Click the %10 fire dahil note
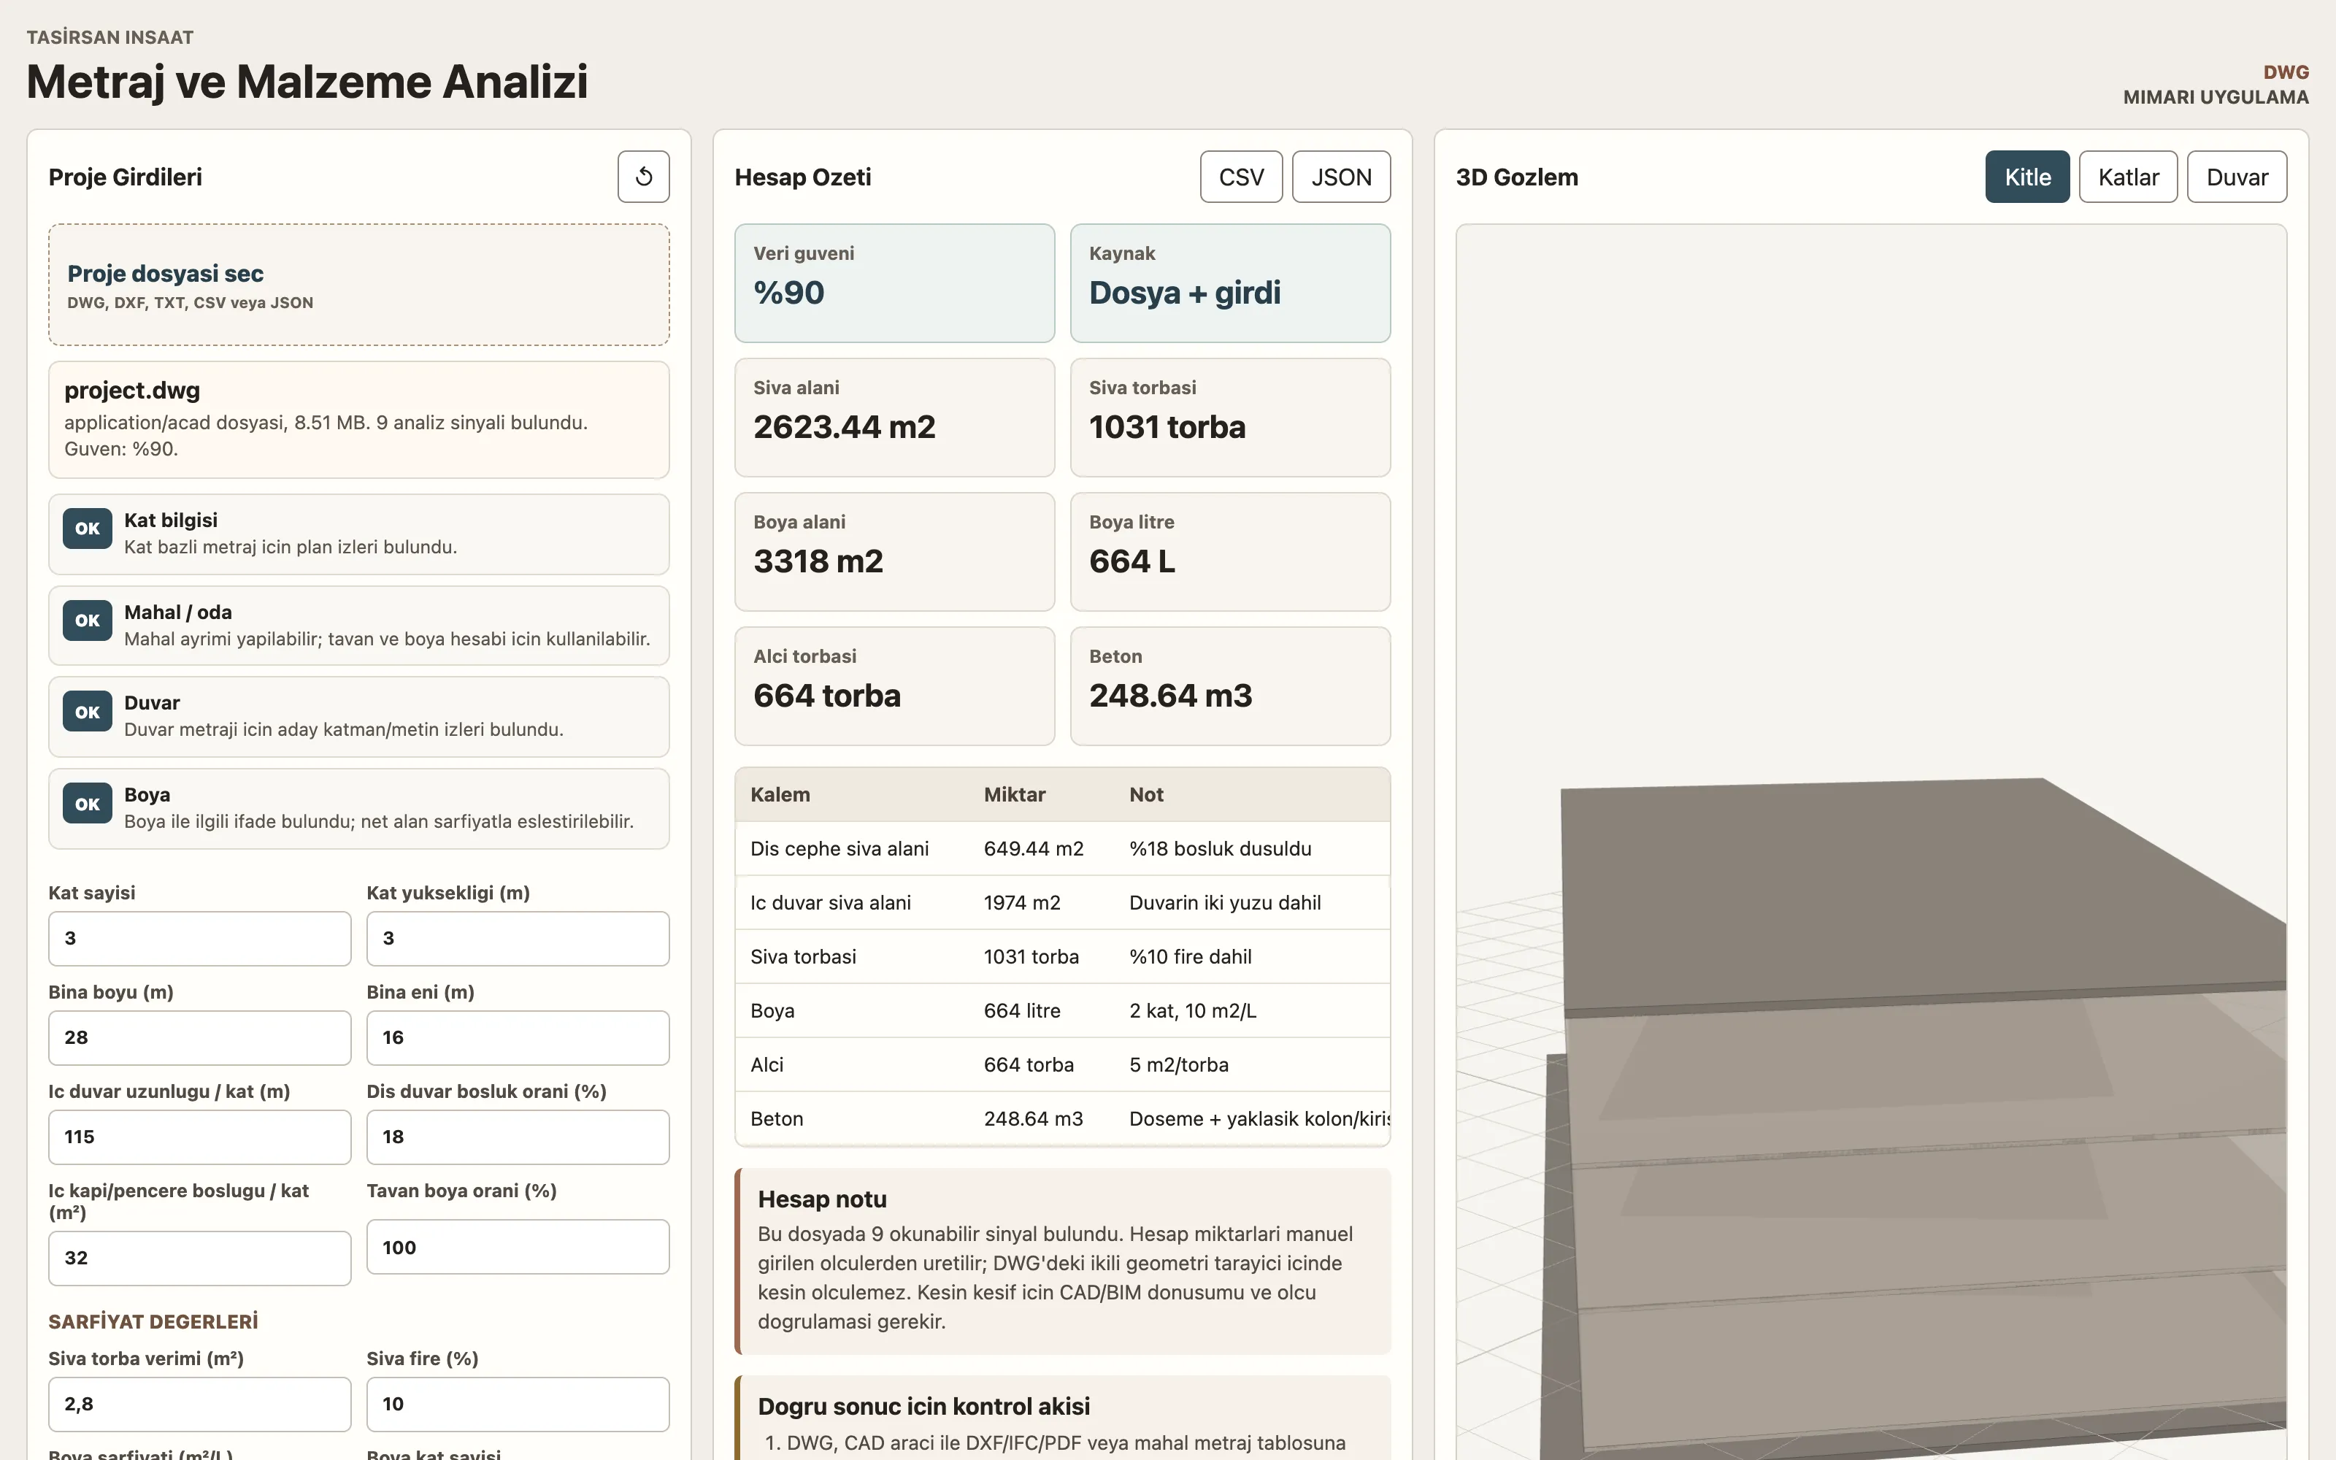This screenshot has width=2336, height=1460. tap(1190, 957)
